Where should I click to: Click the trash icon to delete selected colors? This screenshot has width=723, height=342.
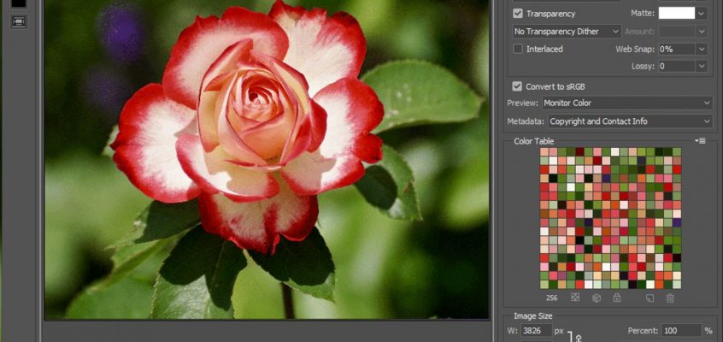pyautogui.click(x=670, y=298)
